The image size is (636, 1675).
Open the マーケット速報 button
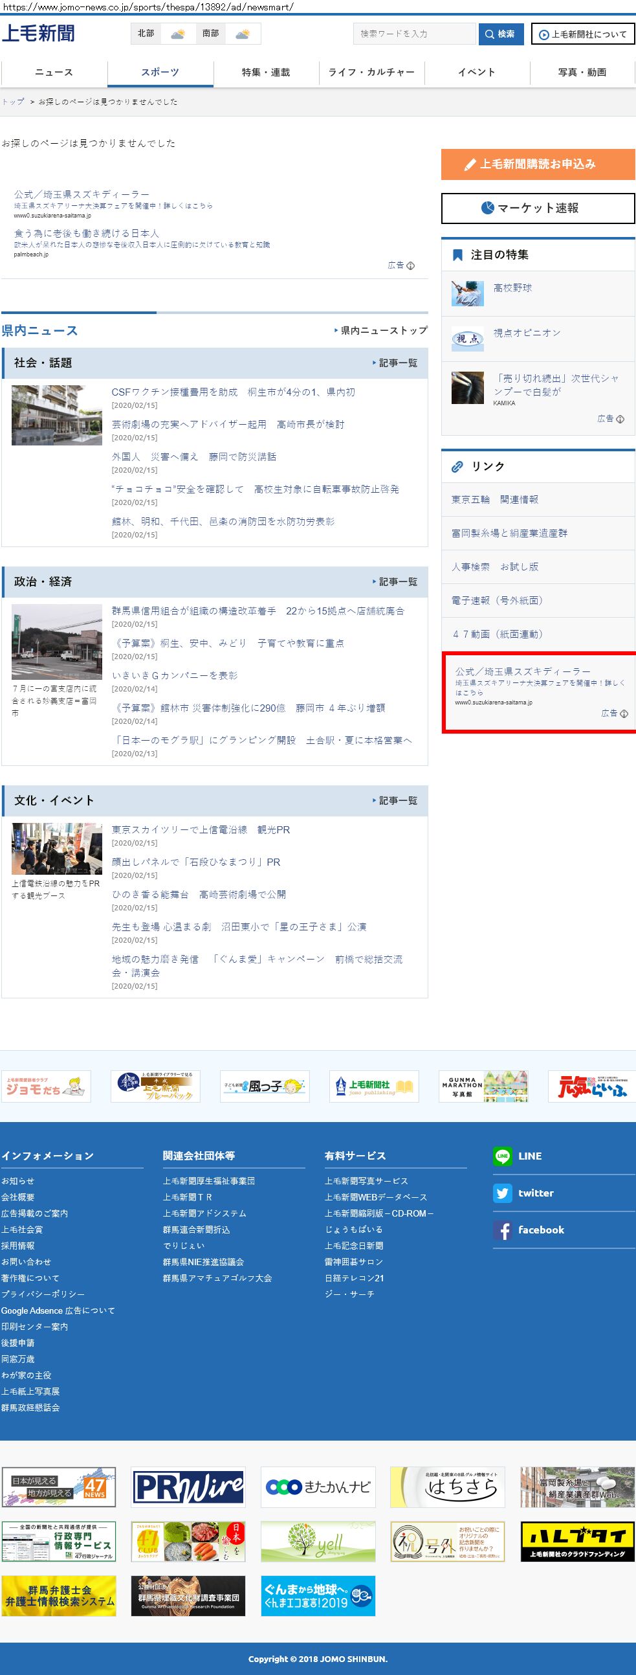pyautogui.click(x=537, y=208)
